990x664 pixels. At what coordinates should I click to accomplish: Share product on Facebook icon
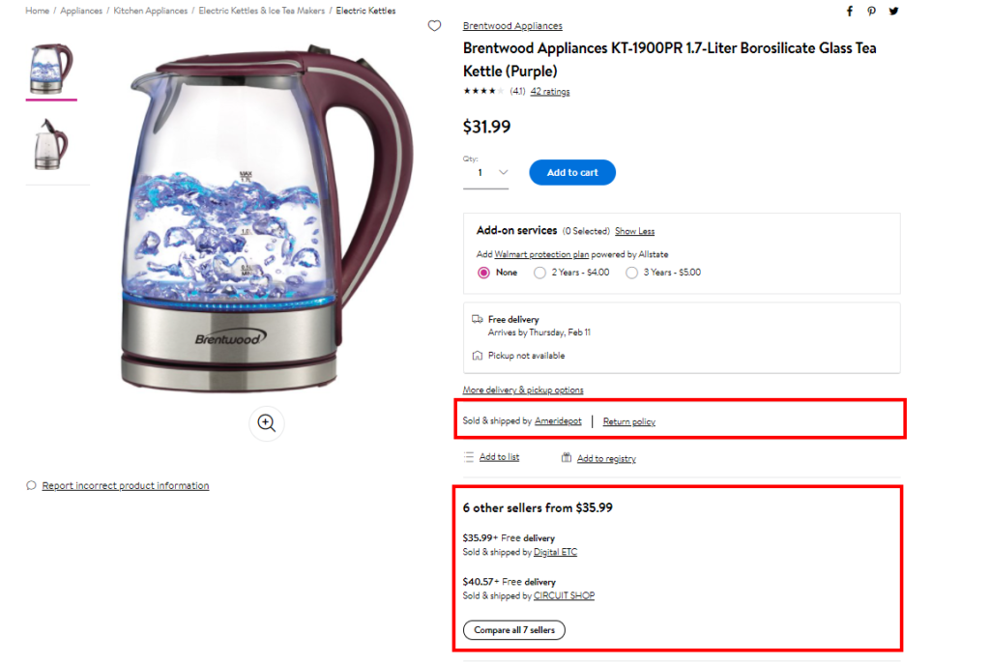point(850,11)
